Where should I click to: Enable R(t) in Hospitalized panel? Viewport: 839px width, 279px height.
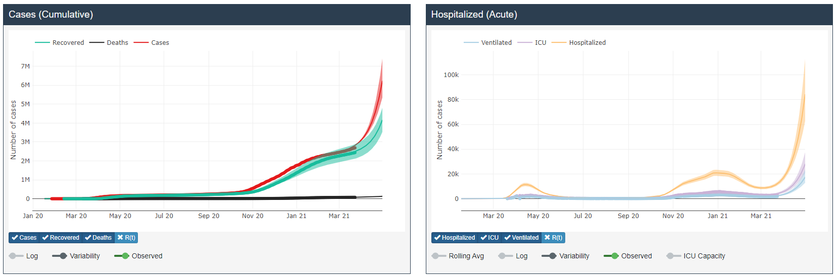(553, 238)
